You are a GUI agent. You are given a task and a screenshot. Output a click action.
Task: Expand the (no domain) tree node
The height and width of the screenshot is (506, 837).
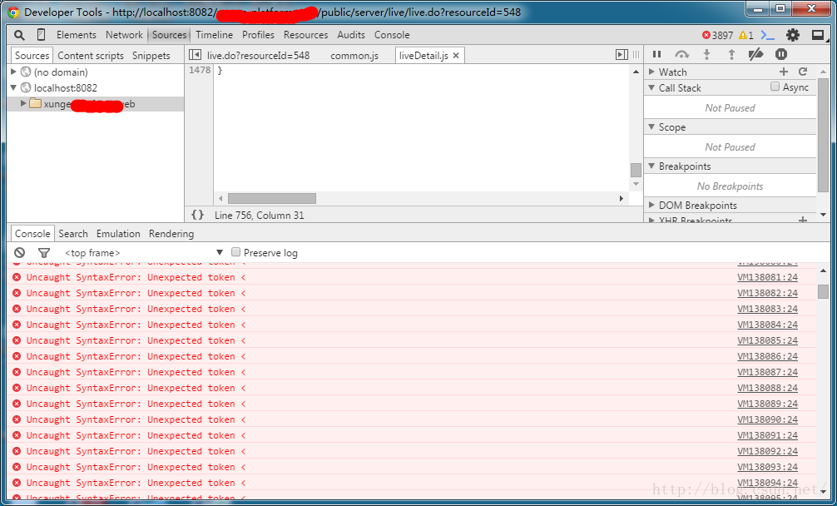pyautogui.click(x=14, y=72)
